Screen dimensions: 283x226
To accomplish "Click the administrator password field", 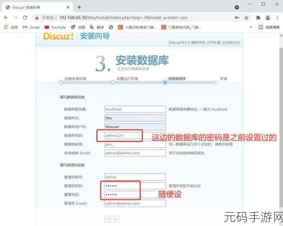I will [x=135, y=186].
